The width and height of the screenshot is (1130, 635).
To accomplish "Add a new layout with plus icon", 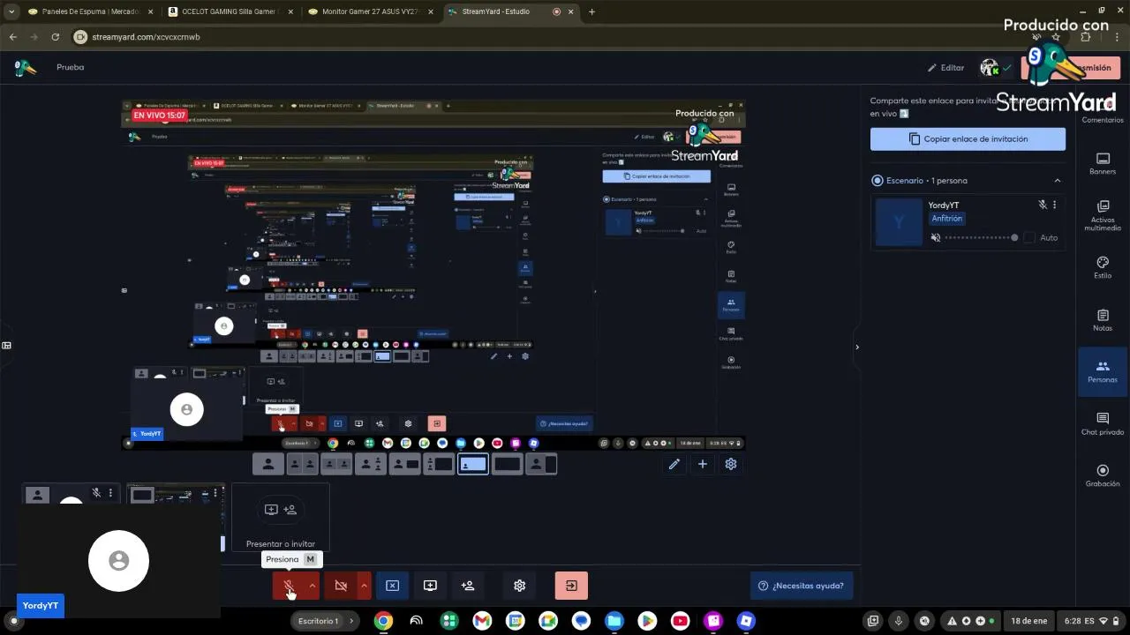I will click(703, 464).
